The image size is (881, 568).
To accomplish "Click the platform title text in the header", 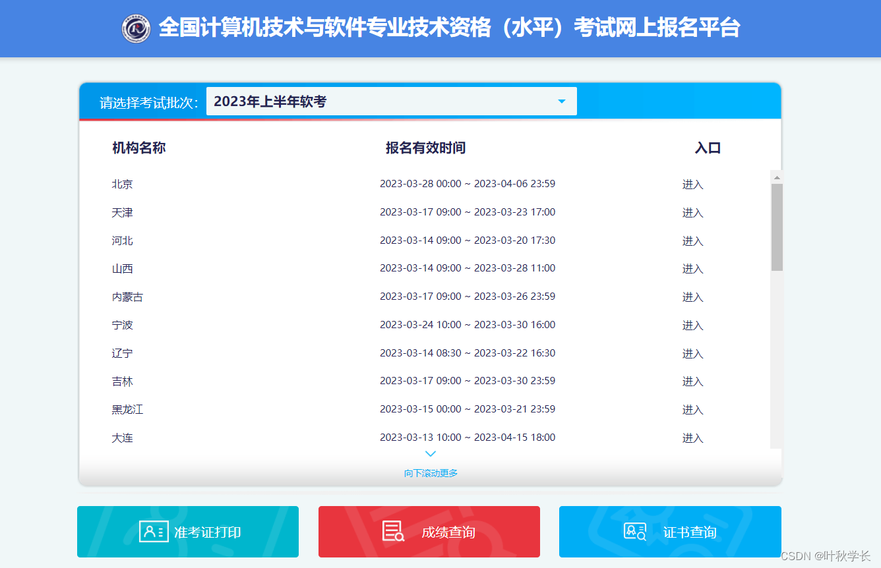I will pos(449,28).
